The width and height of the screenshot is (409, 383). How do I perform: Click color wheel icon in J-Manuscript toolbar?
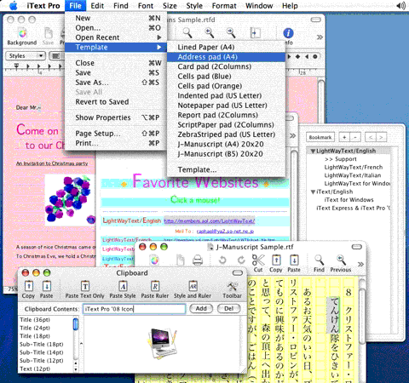(154, 260)
